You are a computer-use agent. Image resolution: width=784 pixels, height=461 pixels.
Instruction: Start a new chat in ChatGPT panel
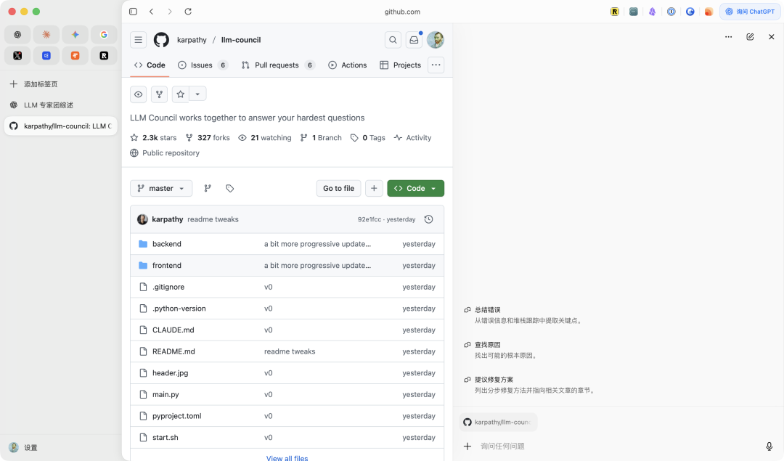coord(750,37)
